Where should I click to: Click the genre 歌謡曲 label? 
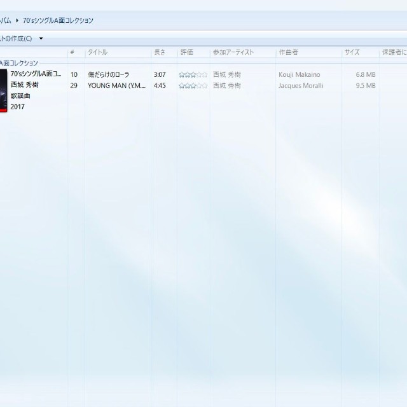20,95
